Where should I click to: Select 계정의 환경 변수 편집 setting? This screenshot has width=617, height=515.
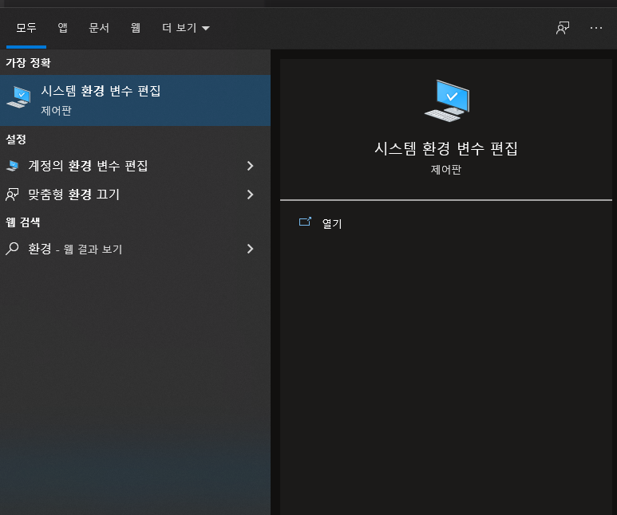[x=136, y=166]
